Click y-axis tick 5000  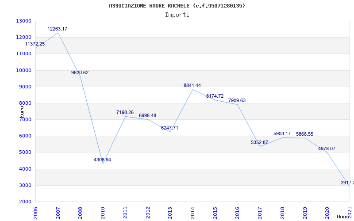click(x=25, y=152)
